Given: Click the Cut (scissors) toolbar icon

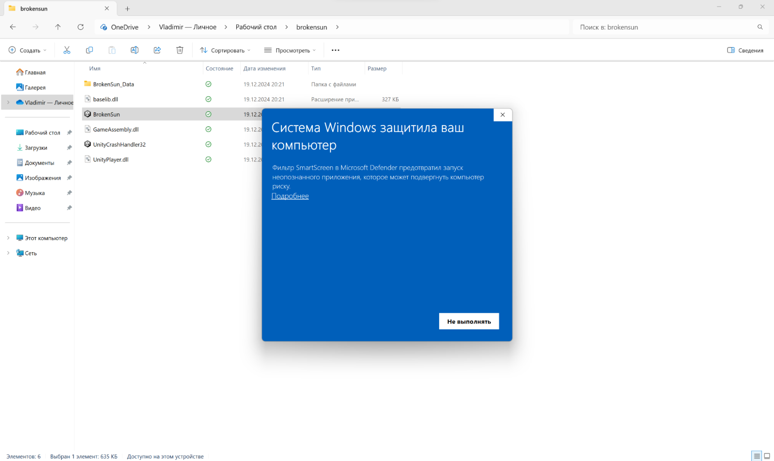Looking at the screenshot, I should [67, 50].
